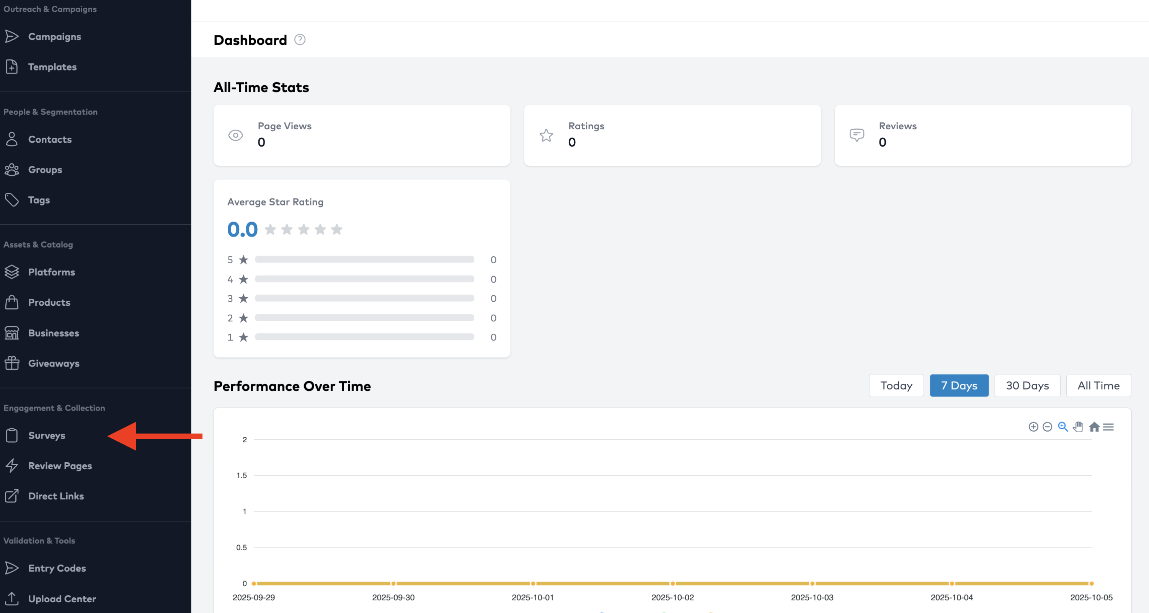Enable the hand panning tool on chart
The height and width of the screenshot is (613, 1149).
click(x=1078, y=427)
